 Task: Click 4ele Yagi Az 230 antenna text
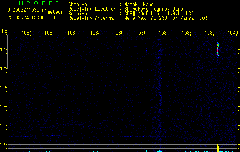click(166, 18)
